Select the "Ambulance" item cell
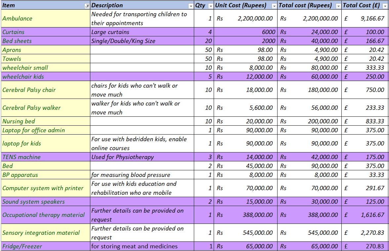The width and height of the screenshot is (389, 251). coord(46,19)
